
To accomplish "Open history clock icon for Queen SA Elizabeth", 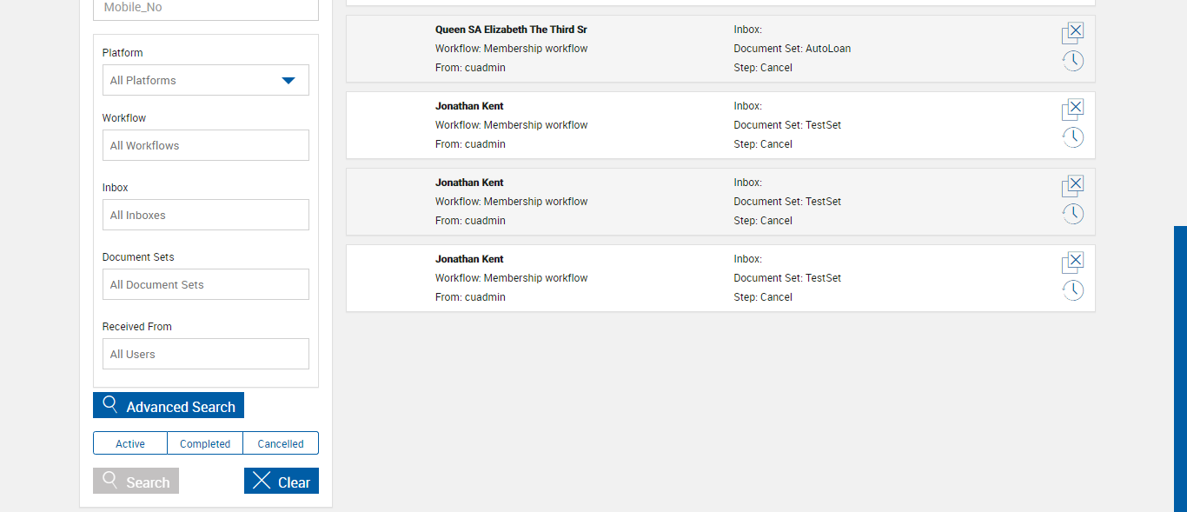I will [x=1073, y=61].
